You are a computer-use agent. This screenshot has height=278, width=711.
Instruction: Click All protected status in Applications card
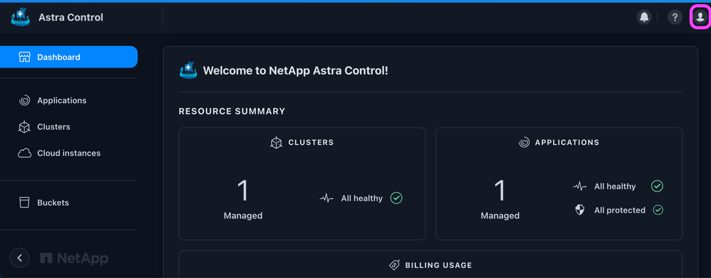point(620,210)
